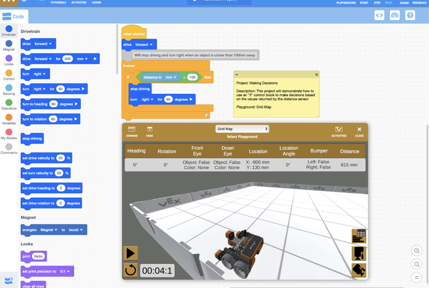The width and height of the screenshot is (429, 288).
Task: Edit the 50 value in set drive velocity
Action: pyautogui.click(x=61, y=158)
